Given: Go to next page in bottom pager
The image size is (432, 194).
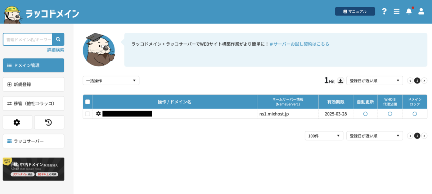Looking at the screenshot, I should 424,136.
